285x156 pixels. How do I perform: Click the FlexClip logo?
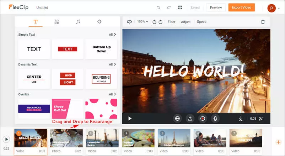click(x=18, y=7)
